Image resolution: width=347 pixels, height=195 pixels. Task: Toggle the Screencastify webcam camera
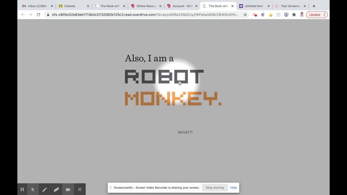click(68, 189)
